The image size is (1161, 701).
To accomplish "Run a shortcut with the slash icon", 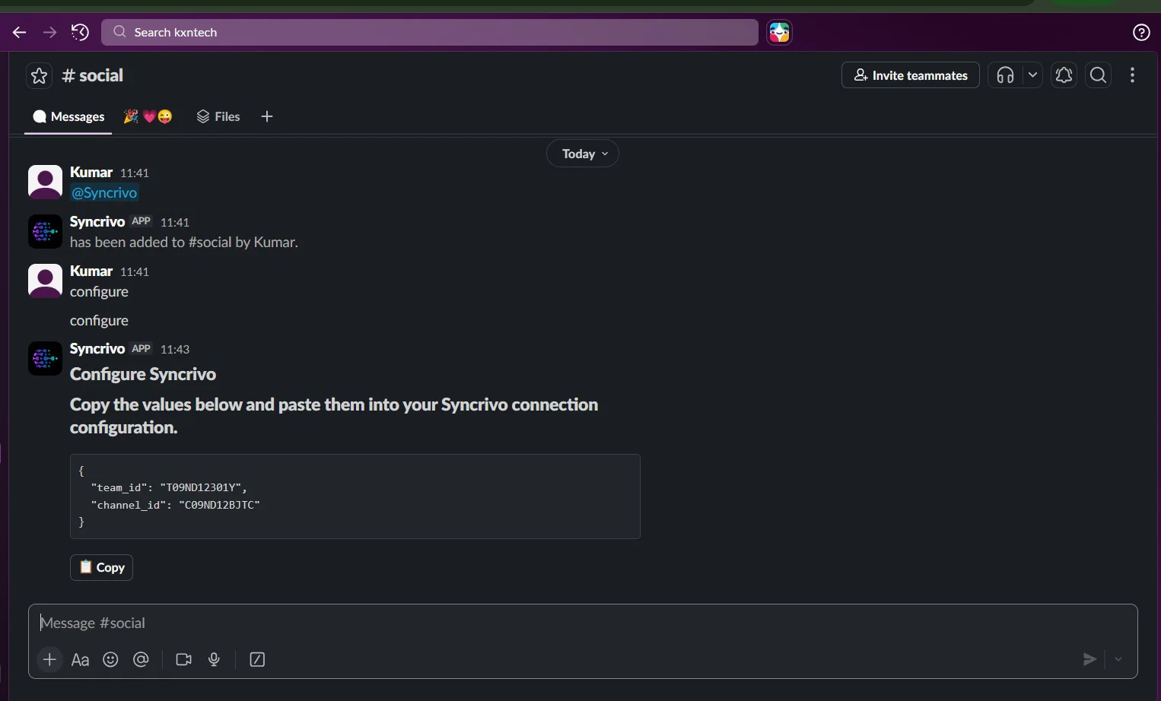I will point(257,659).
